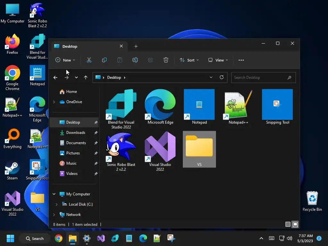Open recent locations dropdown chevron
Image resolution: width=328 pixels, height=246 pixels.
coord(76,78)
